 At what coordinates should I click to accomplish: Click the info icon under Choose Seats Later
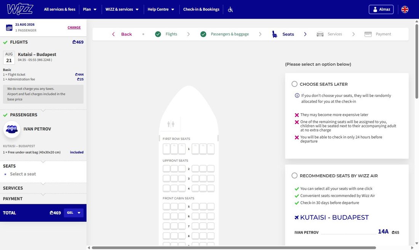[x=297, y=95]
